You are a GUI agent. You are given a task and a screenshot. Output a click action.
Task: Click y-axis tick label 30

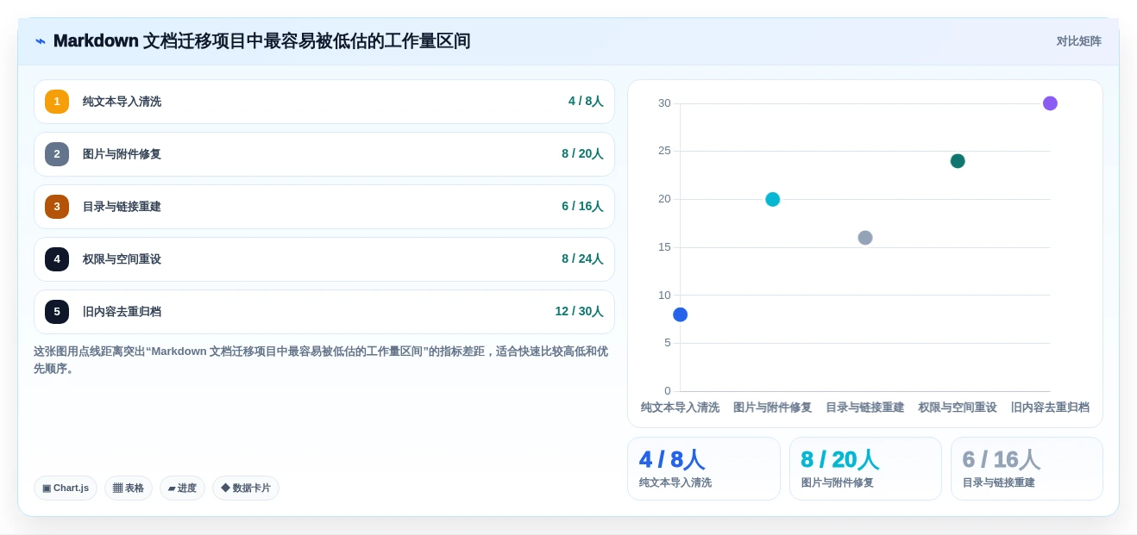[x=664, y=103]
